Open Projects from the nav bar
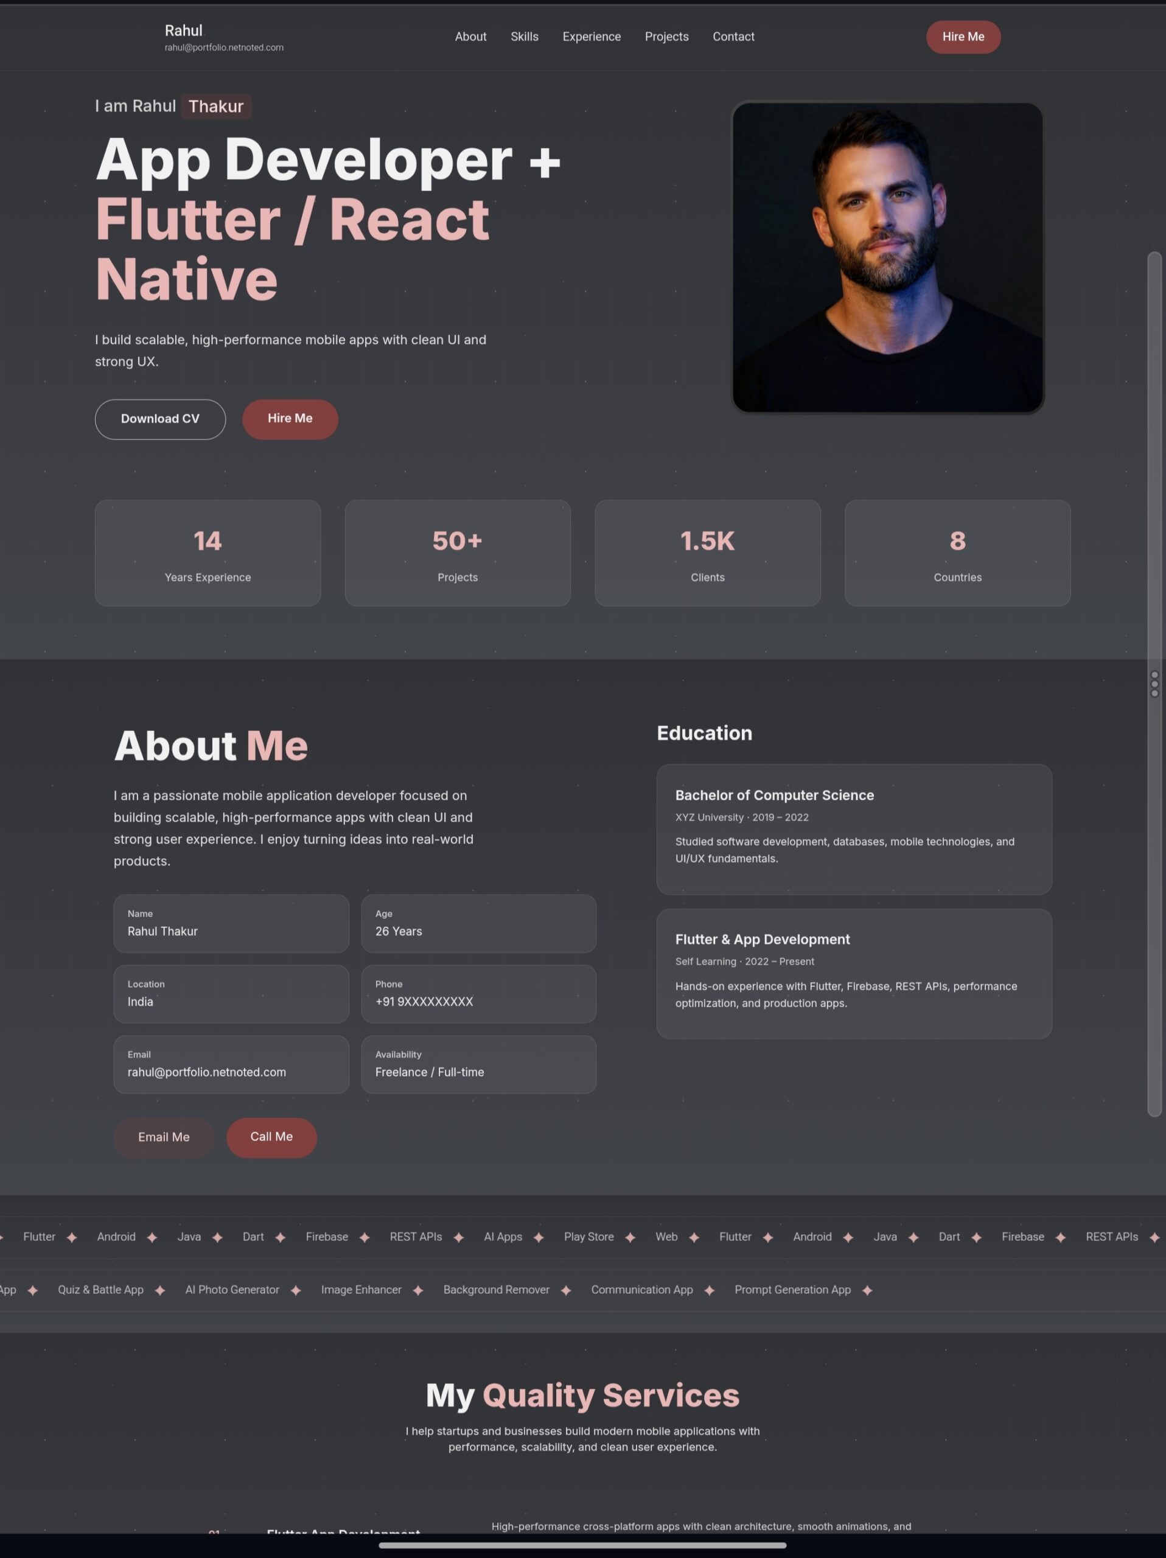Image resolution: width=1166 pixels, height=1558 pixels. click(667, 37)
